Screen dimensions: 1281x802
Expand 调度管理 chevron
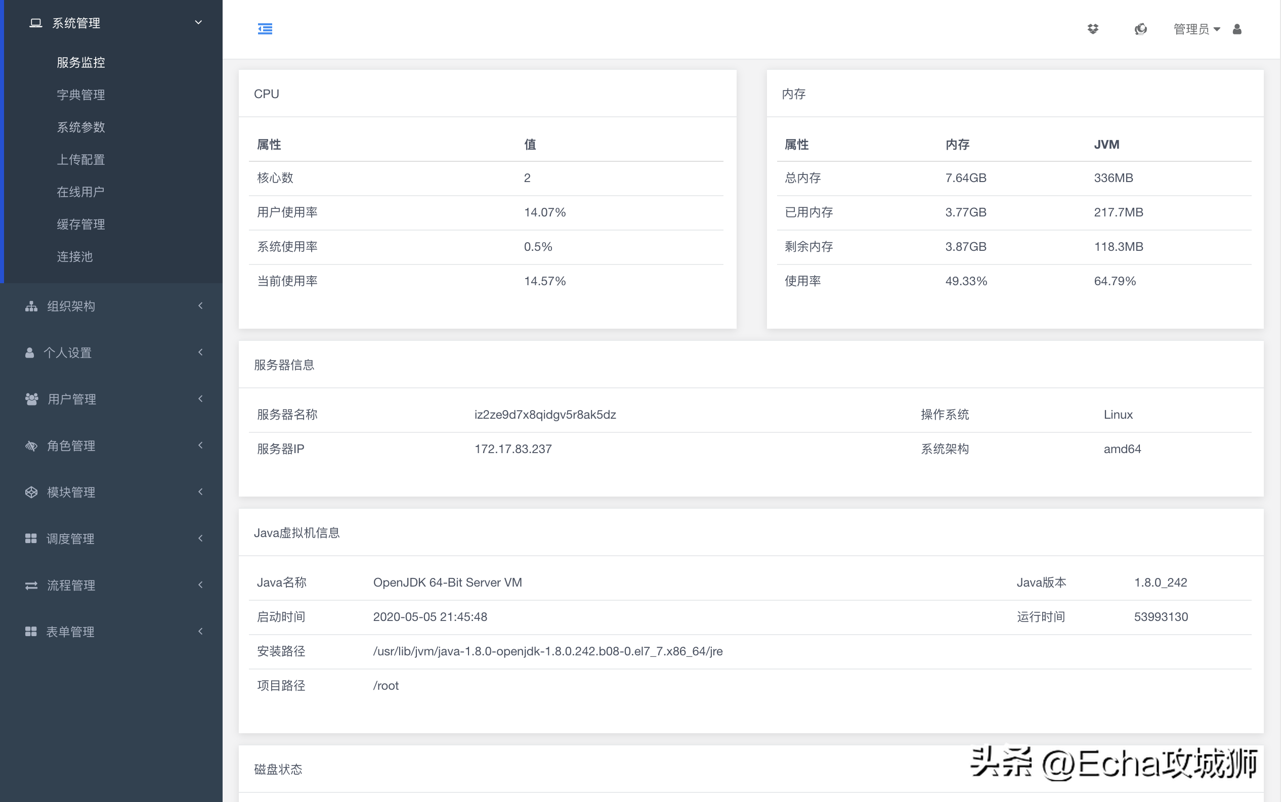pos(200,538)
